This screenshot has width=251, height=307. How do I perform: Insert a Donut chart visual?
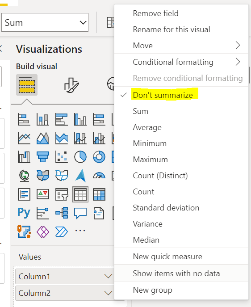[x=99, y=157]
